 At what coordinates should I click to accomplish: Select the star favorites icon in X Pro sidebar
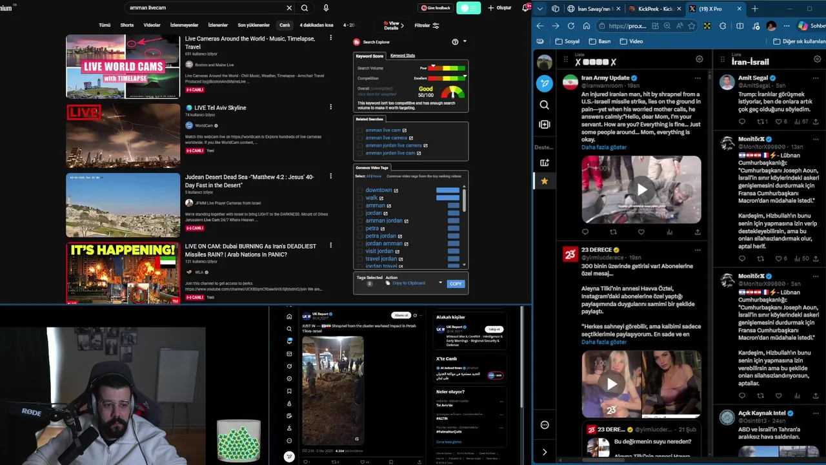(544, 181)
